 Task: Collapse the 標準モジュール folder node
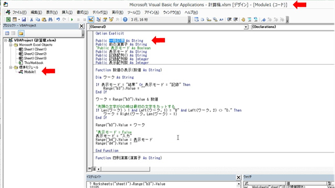[10, 67]
